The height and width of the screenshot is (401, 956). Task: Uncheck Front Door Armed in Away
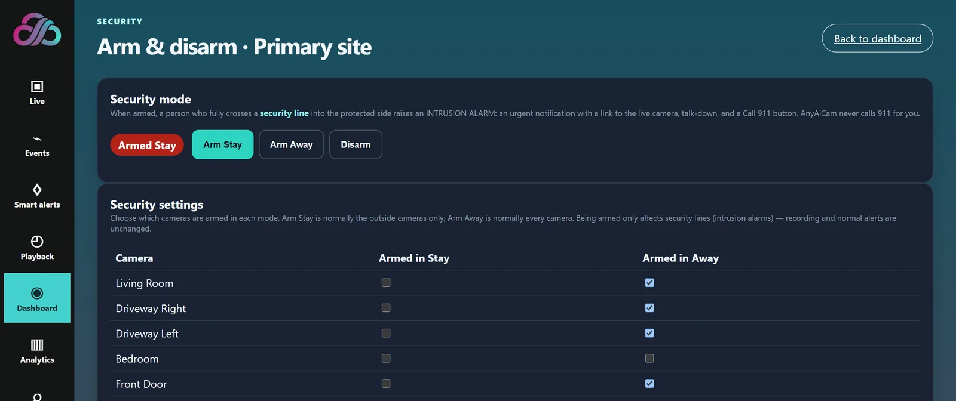tap(649, 383)
